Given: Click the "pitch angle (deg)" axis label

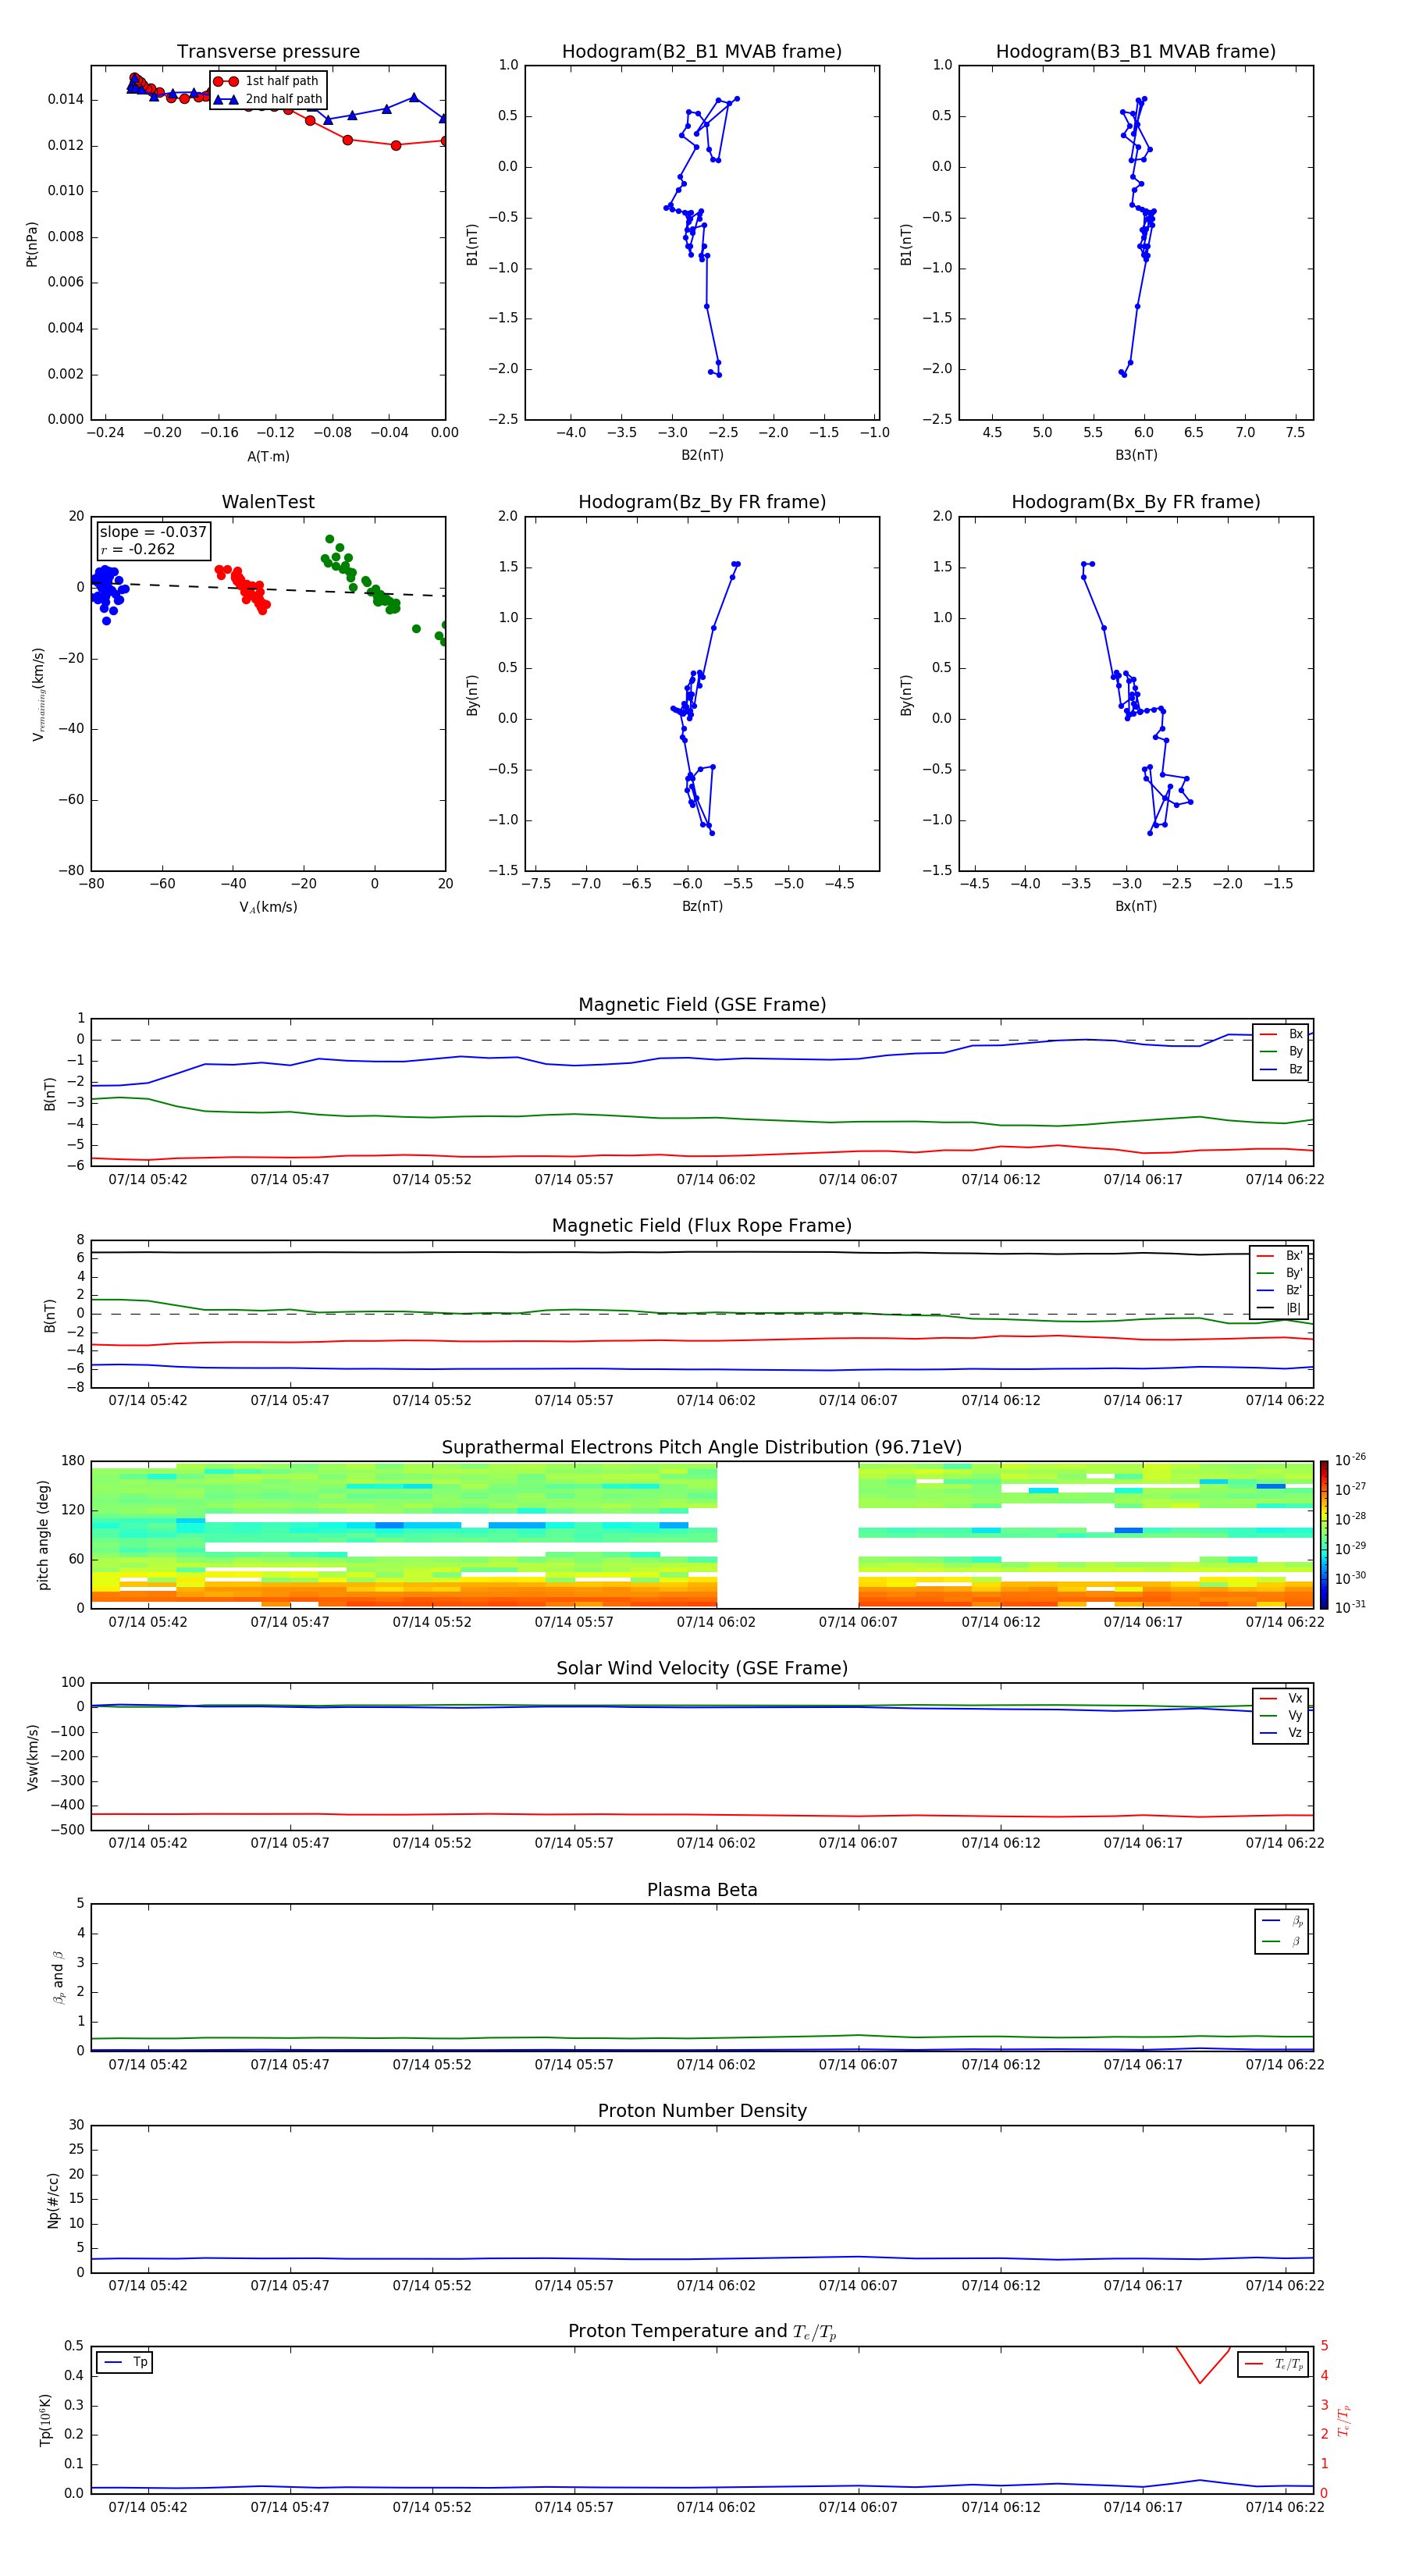Looking at the screenshot, I should tap(43, 1535).
